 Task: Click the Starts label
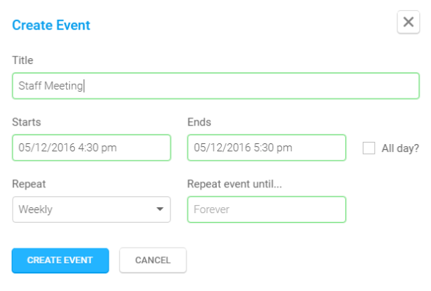point(26,122)
